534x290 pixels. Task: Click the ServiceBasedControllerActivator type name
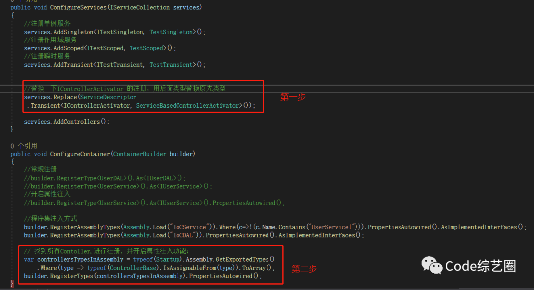[x=188, y=106]
